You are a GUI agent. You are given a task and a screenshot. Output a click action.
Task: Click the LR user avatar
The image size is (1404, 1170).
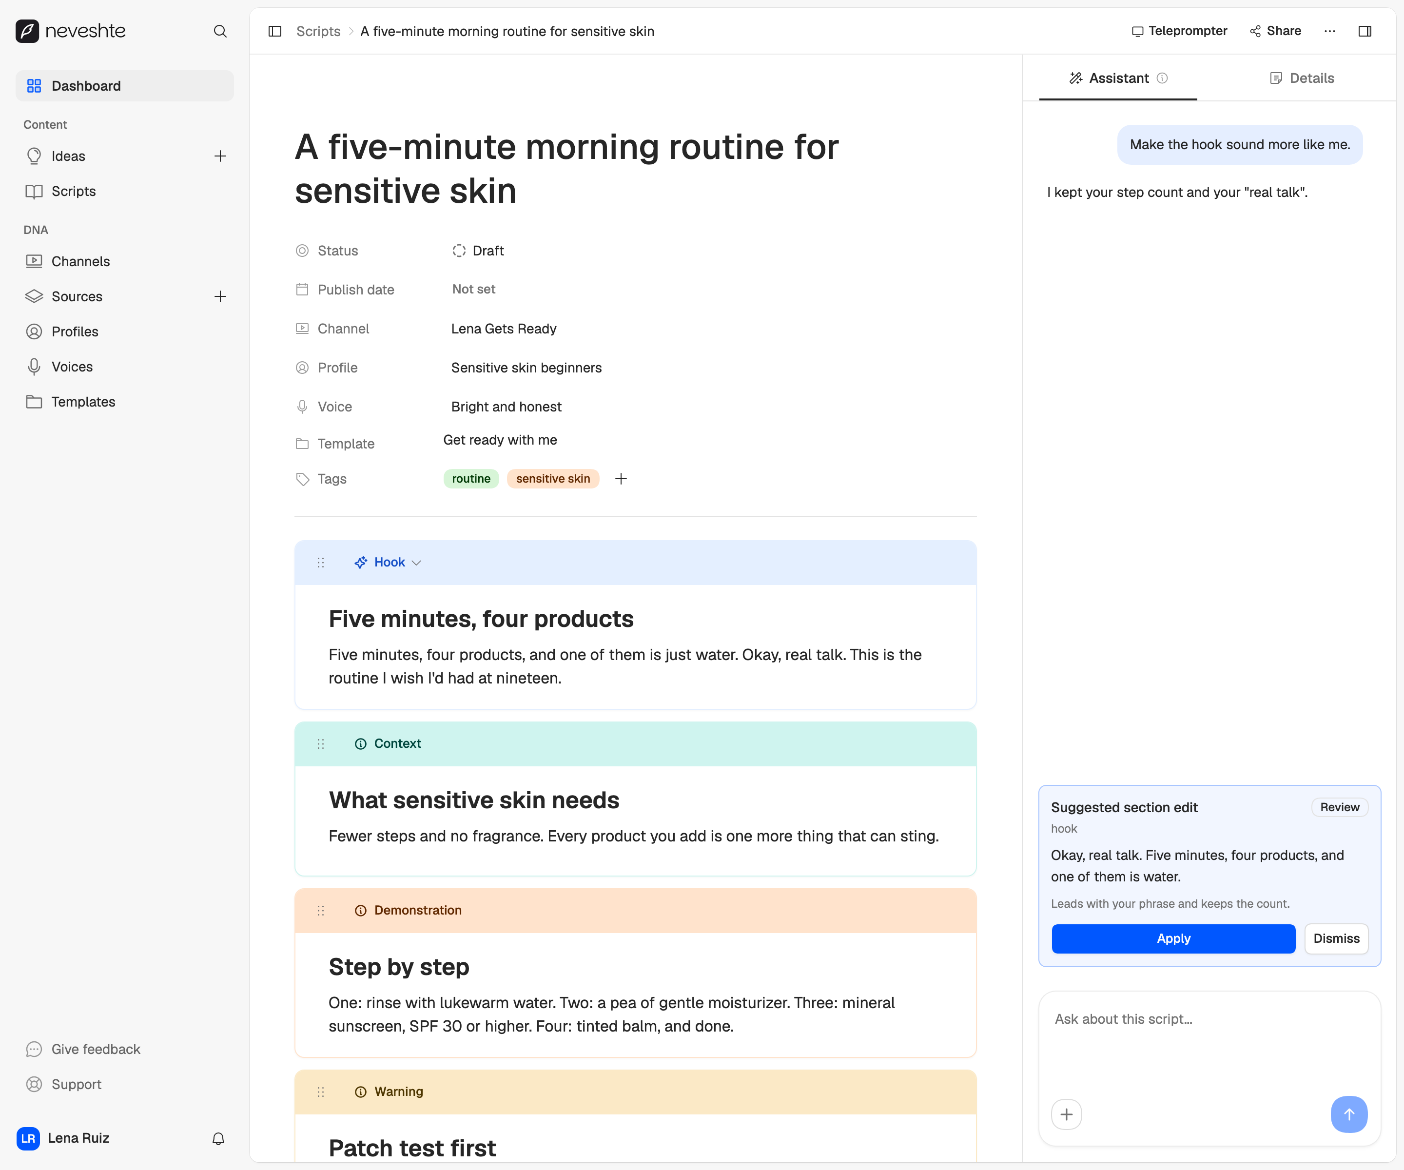(28, 1138)
